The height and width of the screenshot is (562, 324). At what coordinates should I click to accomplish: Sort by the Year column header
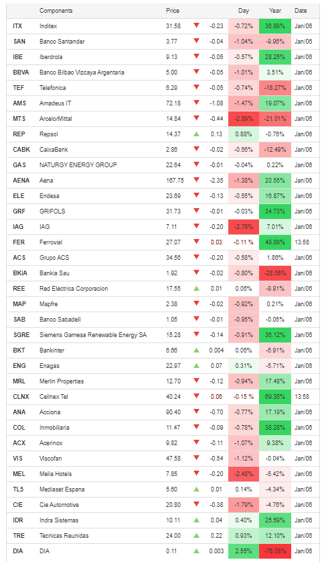pyautogui.click(x=275, y=11)
